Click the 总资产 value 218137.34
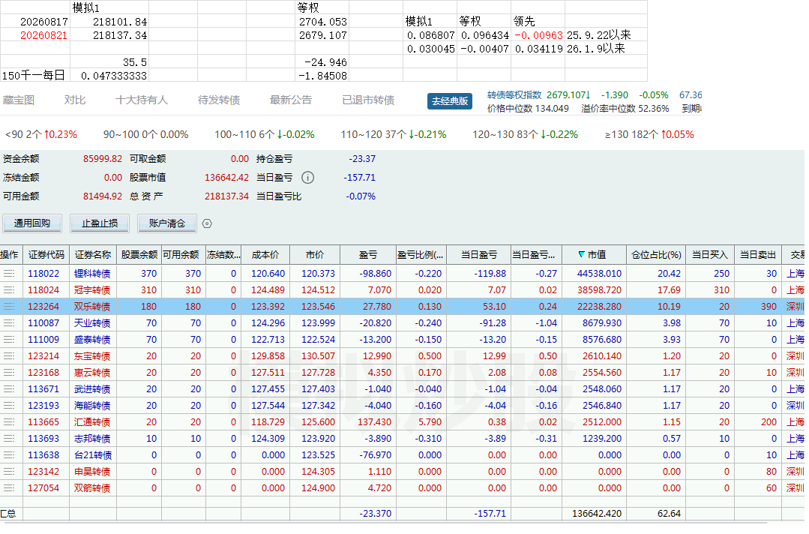 point(226,196)
